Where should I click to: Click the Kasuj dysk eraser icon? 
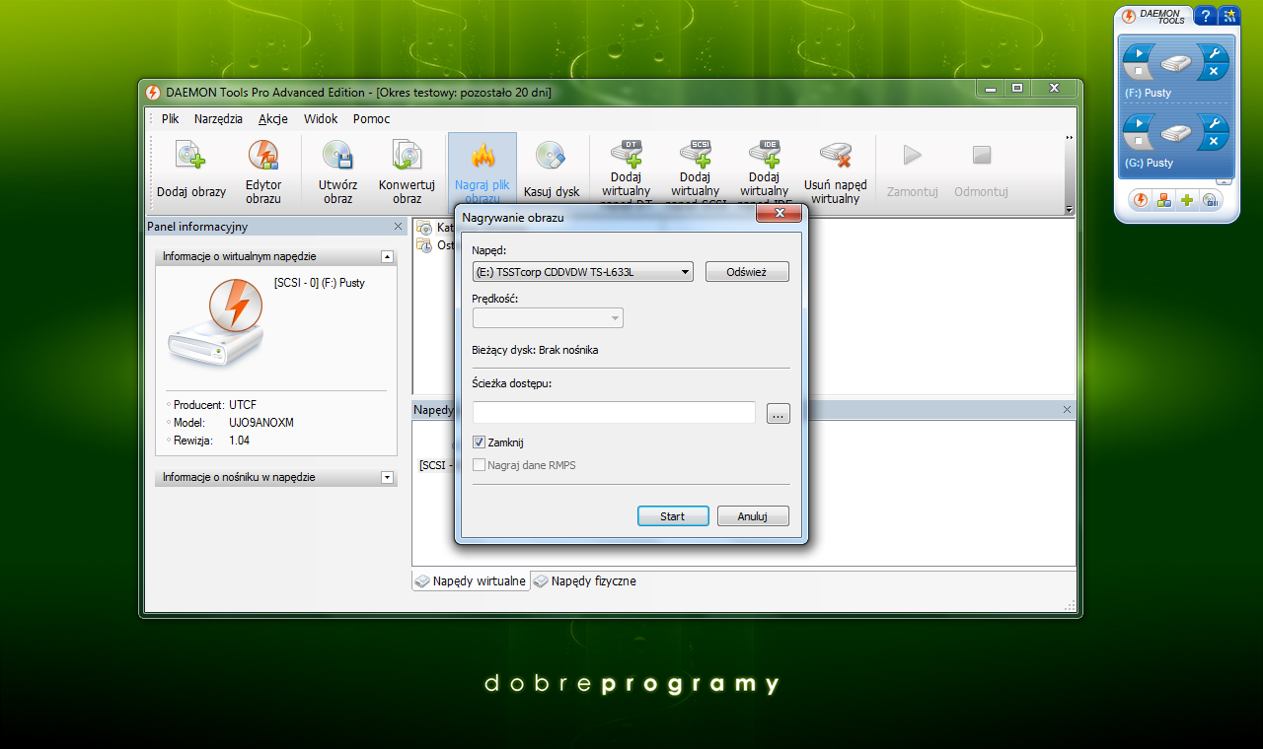[551, 158]
